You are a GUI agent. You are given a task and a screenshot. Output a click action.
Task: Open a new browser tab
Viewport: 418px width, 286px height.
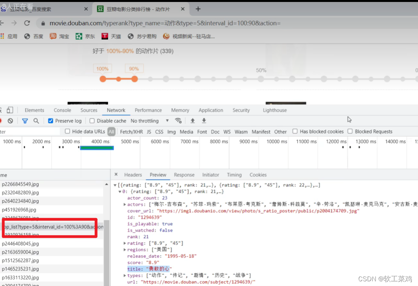point(198,9)
